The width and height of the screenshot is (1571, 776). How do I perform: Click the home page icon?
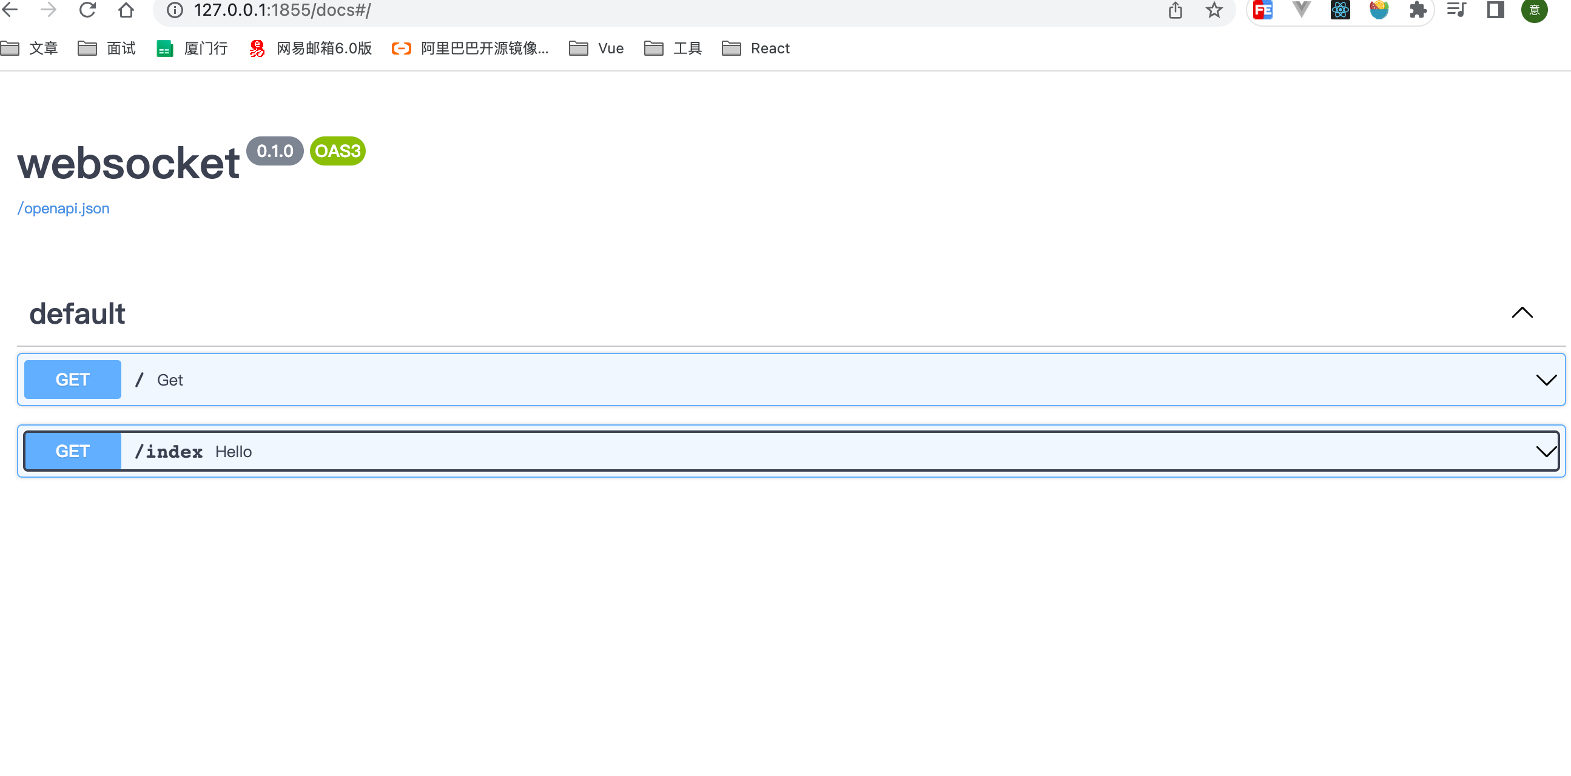(126, 10)
